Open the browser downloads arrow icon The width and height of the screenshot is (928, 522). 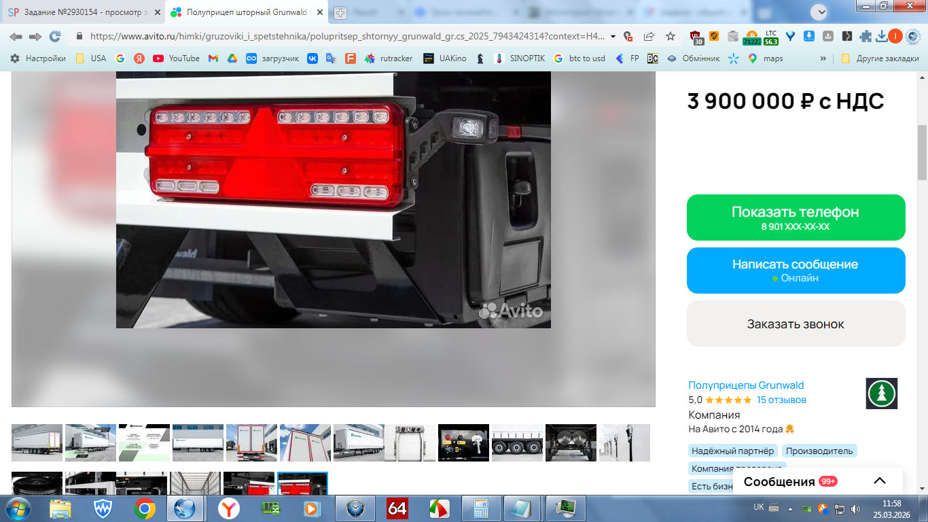coord(881,37)
